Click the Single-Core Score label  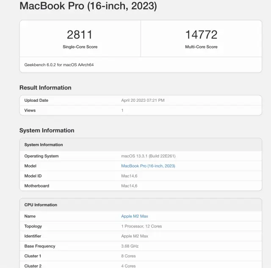pos(80,47)
